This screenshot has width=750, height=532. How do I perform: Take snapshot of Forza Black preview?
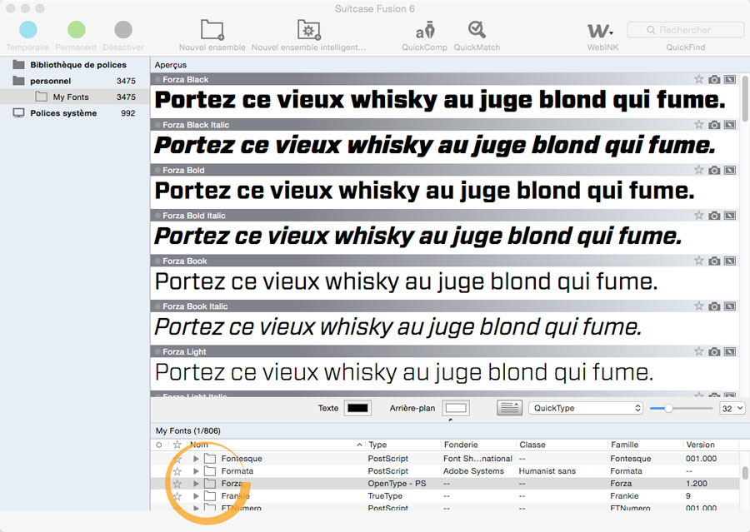(x=714, y=79)
